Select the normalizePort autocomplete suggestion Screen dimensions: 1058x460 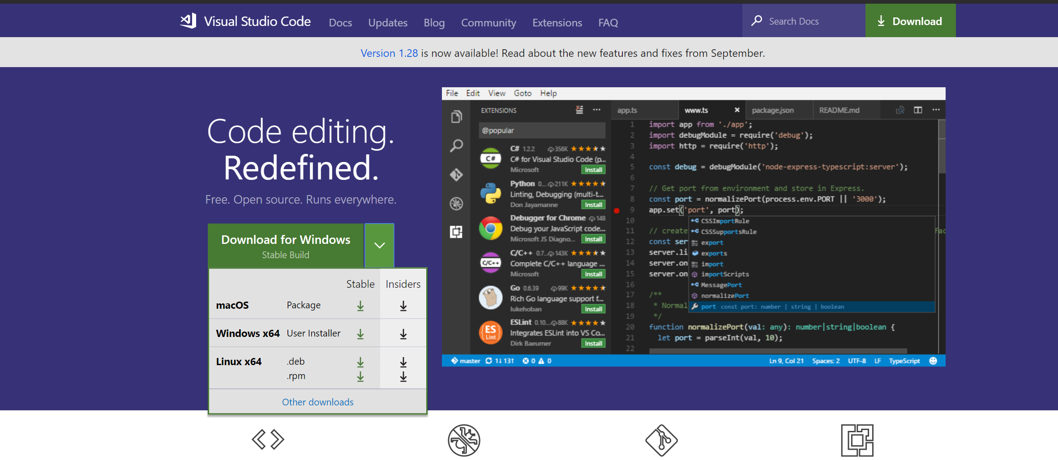pyautogui.click(x=811, y=296)
